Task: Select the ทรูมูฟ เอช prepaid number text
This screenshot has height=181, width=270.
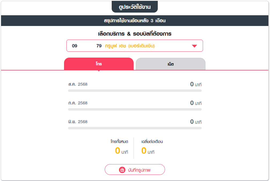Action: point(130,46)
